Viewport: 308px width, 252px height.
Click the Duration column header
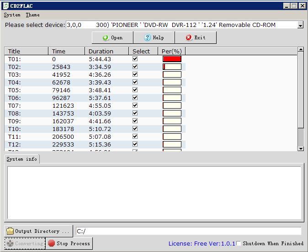point(107,51)
